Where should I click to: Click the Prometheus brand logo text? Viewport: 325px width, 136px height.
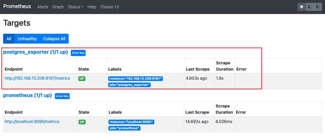click(17, 6)
